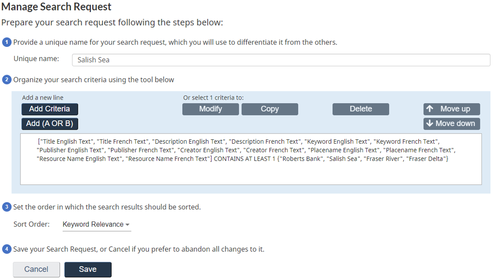Screen dimensions: 493x280
Task: Expand the Keyword Relevance selector chevron
Action: tap(128, 225)
